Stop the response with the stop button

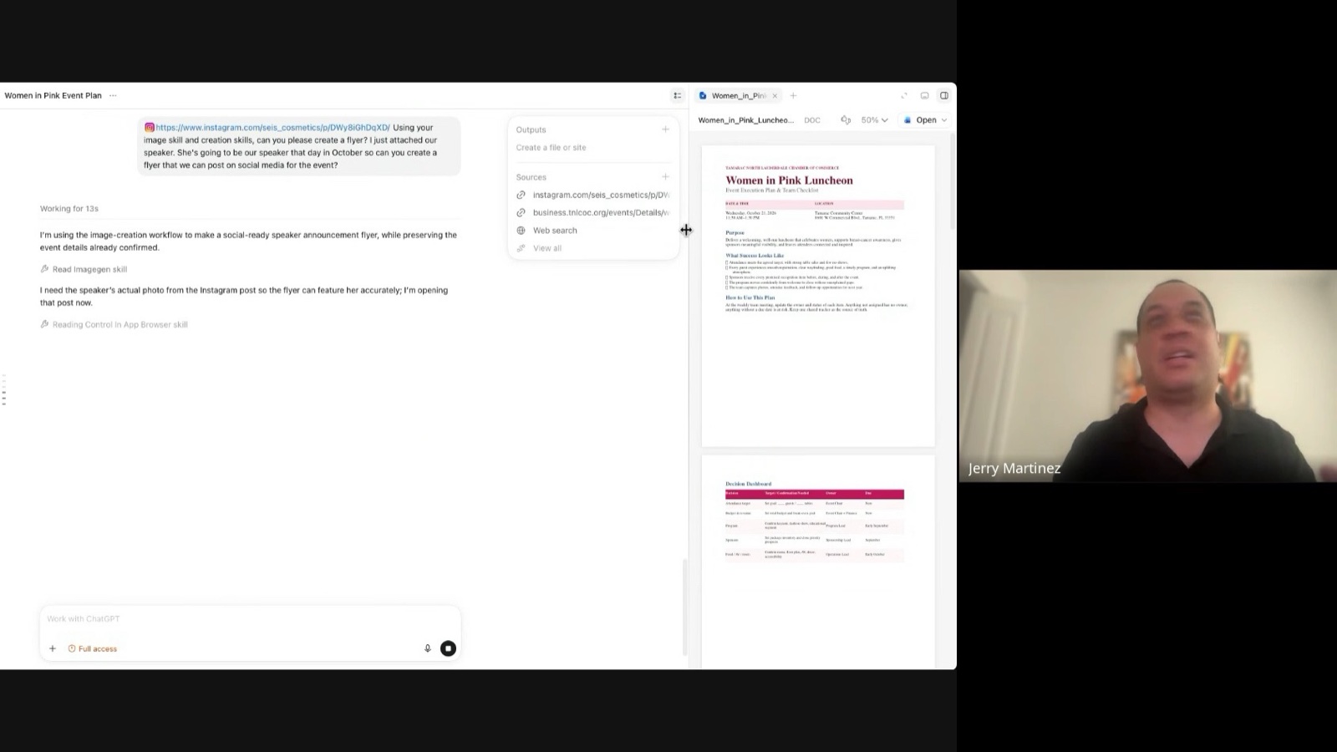tap(449, 648)
